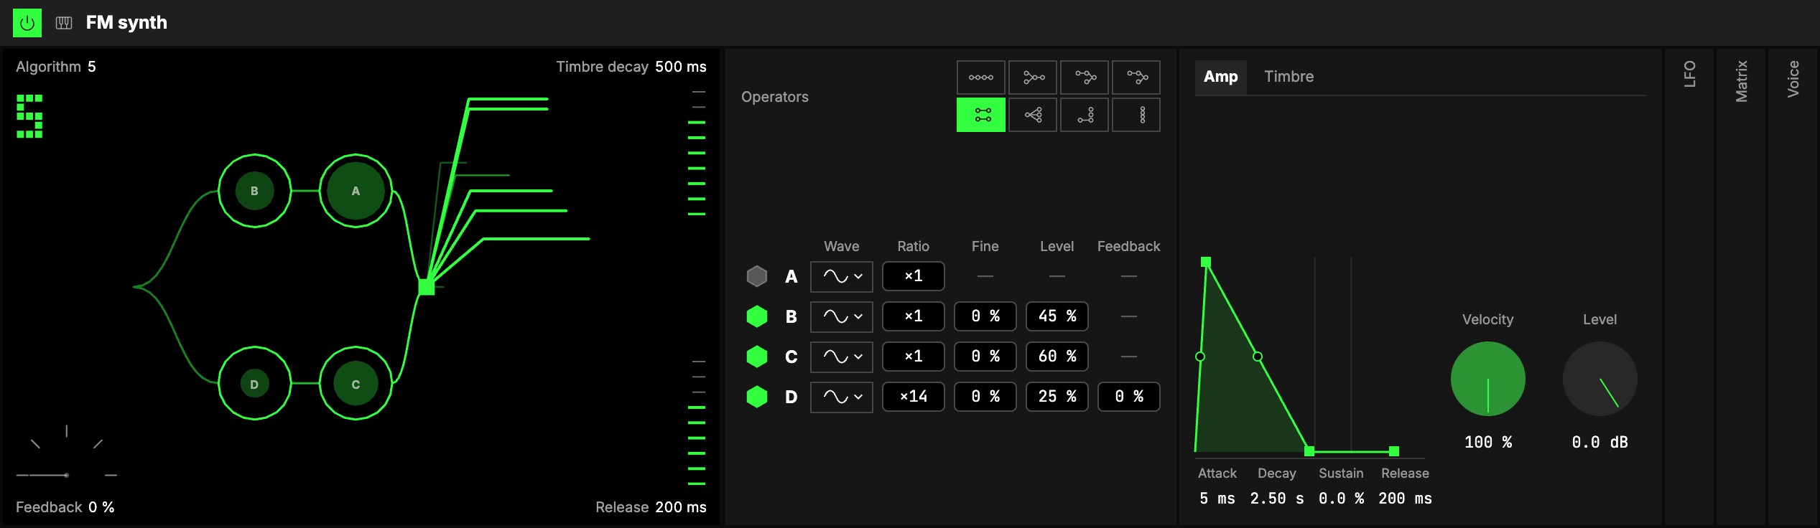Click the "Timbre decay 500 ms" readout
This screenshot has width=1820, height=528.
(631, 67)
